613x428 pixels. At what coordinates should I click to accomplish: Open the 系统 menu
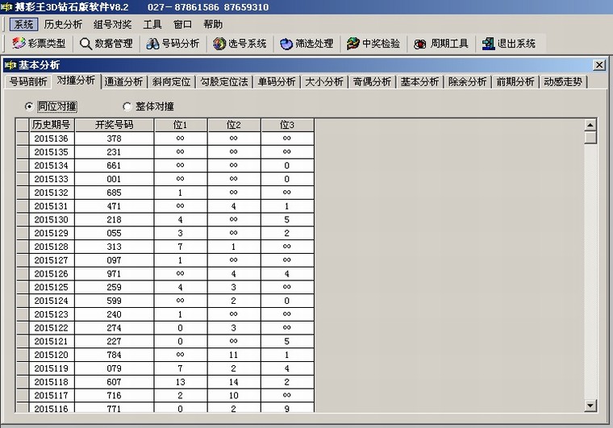coord(23,24)
